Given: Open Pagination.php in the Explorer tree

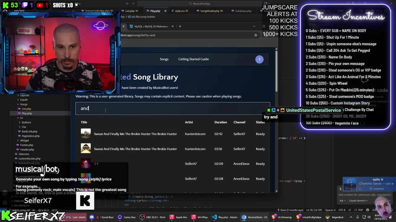Looking at the screenshot, I should point(31,136).
